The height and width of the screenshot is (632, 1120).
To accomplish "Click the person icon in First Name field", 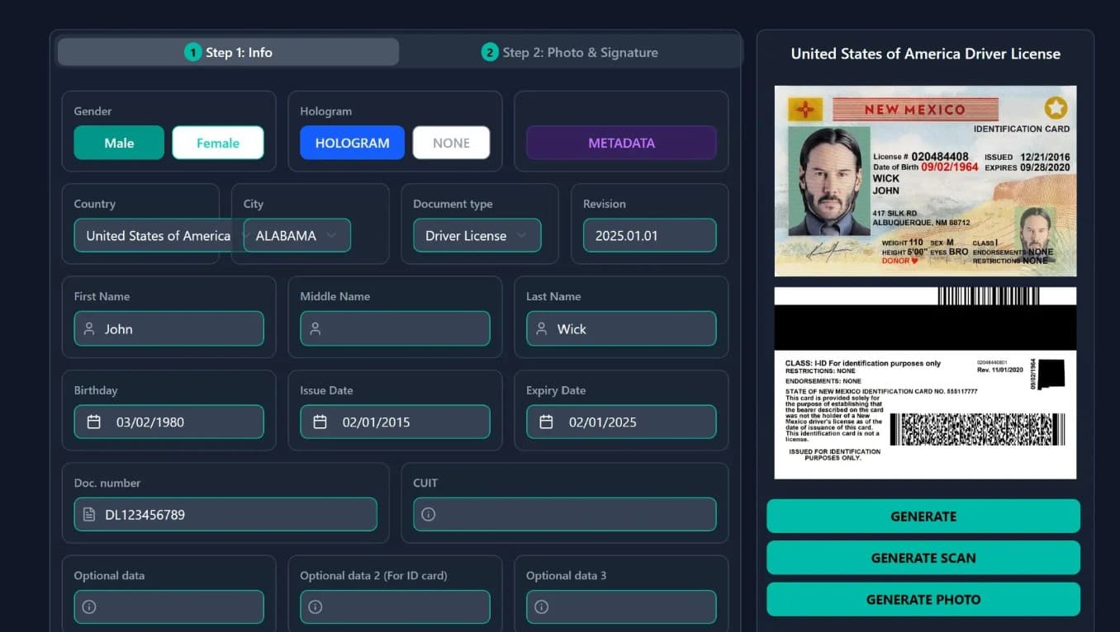I will point(89,328).
